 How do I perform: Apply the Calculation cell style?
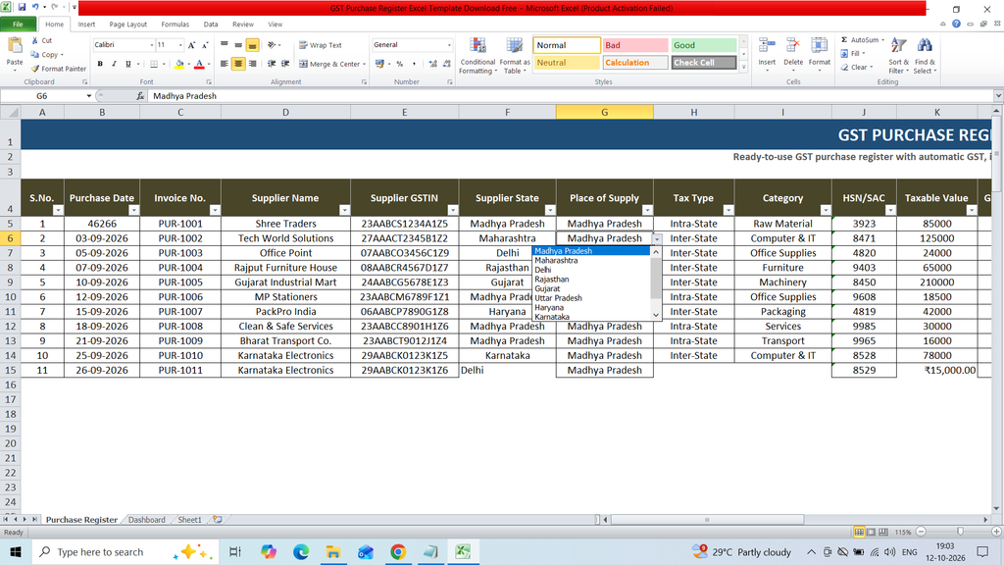635,63
